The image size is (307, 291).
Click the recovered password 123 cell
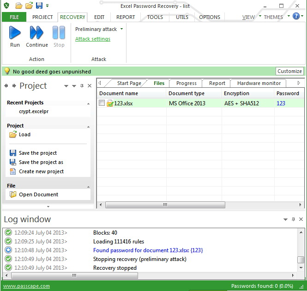tap(281, 103)
